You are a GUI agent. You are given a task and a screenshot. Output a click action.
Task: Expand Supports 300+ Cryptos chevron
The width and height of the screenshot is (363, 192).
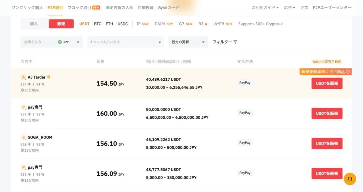pyautogui.click(x=282, y=24)
